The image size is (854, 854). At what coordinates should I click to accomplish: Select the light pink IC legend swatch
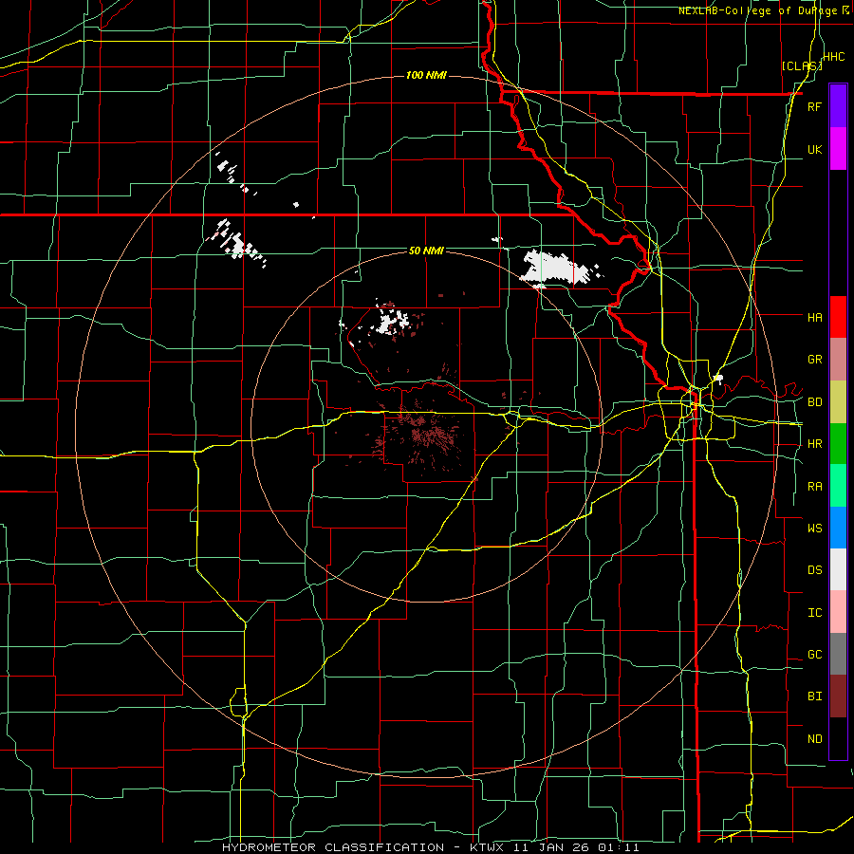pos(838,612)
